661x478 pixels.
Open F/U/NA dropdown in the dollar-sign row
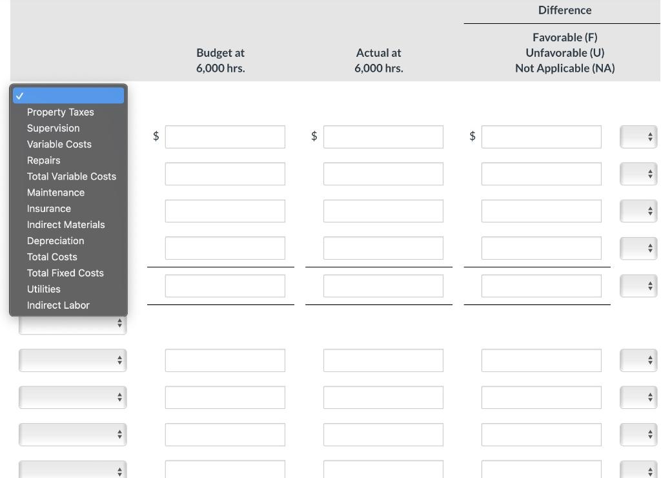(x=638, y=137)
